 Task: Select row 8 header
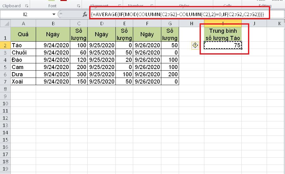[x=5, y=89]
